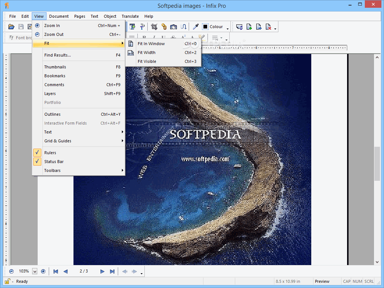Go to the next page arrow

pyautogui.click(x=102, y=271)
